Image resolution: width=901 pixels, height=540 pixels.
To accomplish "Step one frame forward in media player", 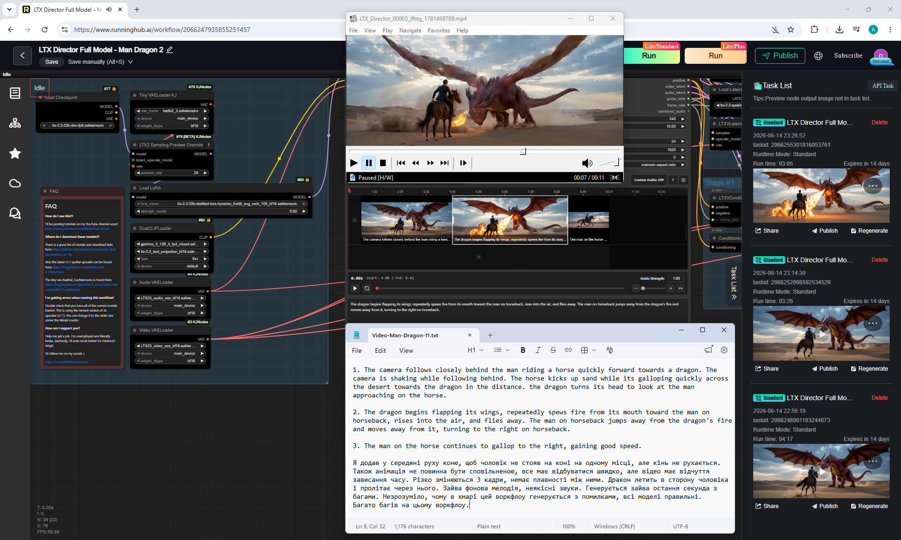I will [x=463, y=163].
